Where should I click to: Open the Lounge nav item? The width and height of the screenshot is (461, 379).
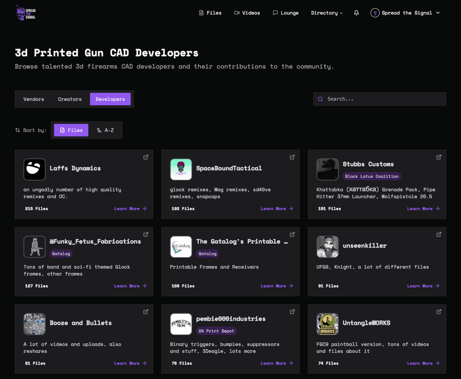tap(286, 13)
